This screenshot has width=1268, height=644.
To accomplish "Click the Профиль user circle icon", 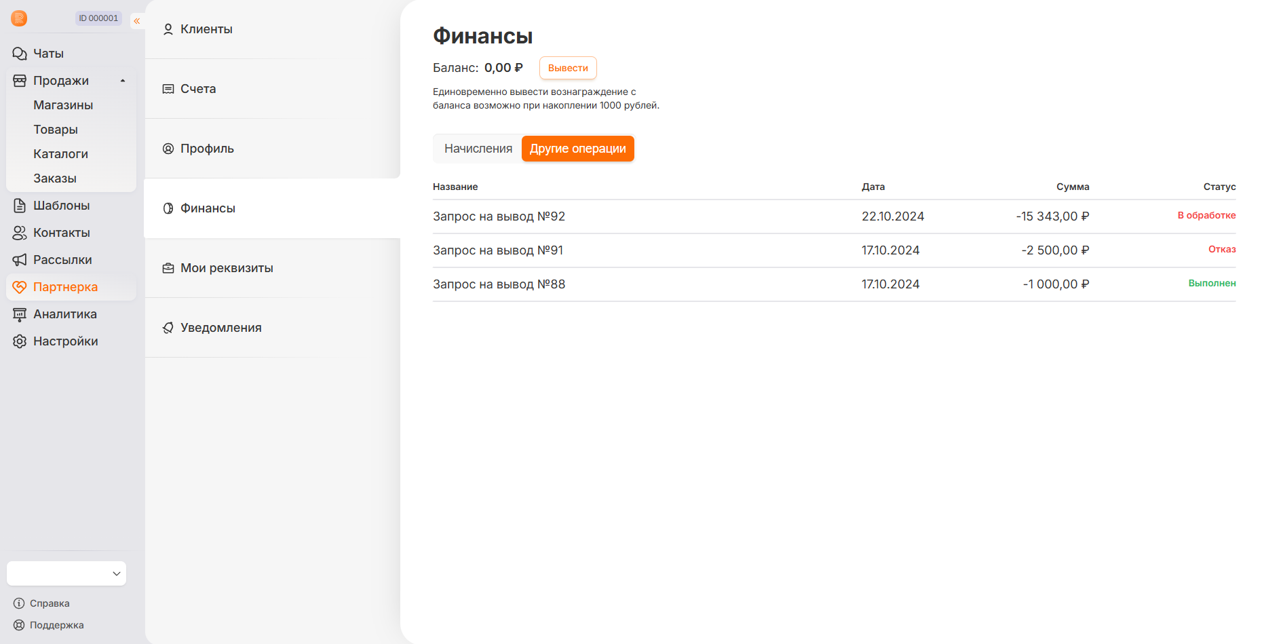I will pos(168,149).
